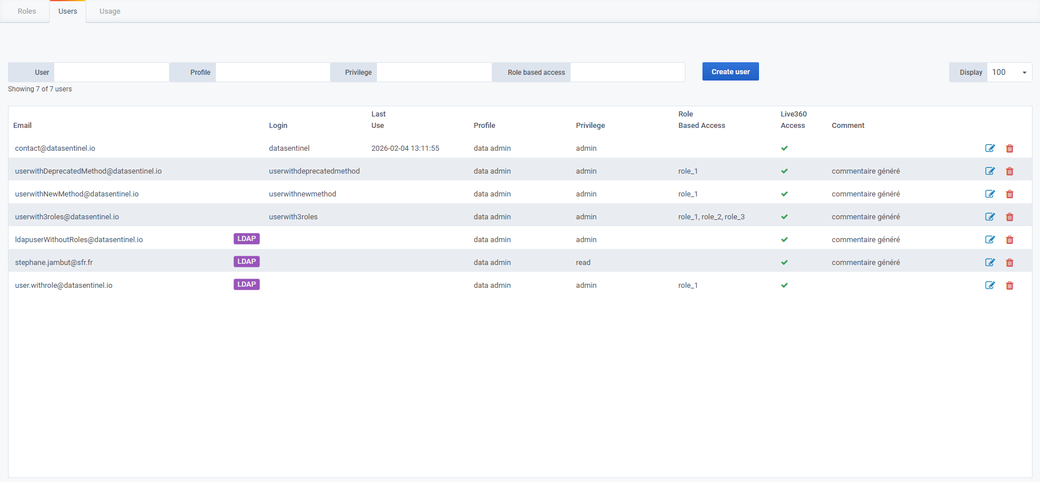The image size is (1040, 482).
Task: Switch to the Usage tab
Action: click(x=110, y=11)
